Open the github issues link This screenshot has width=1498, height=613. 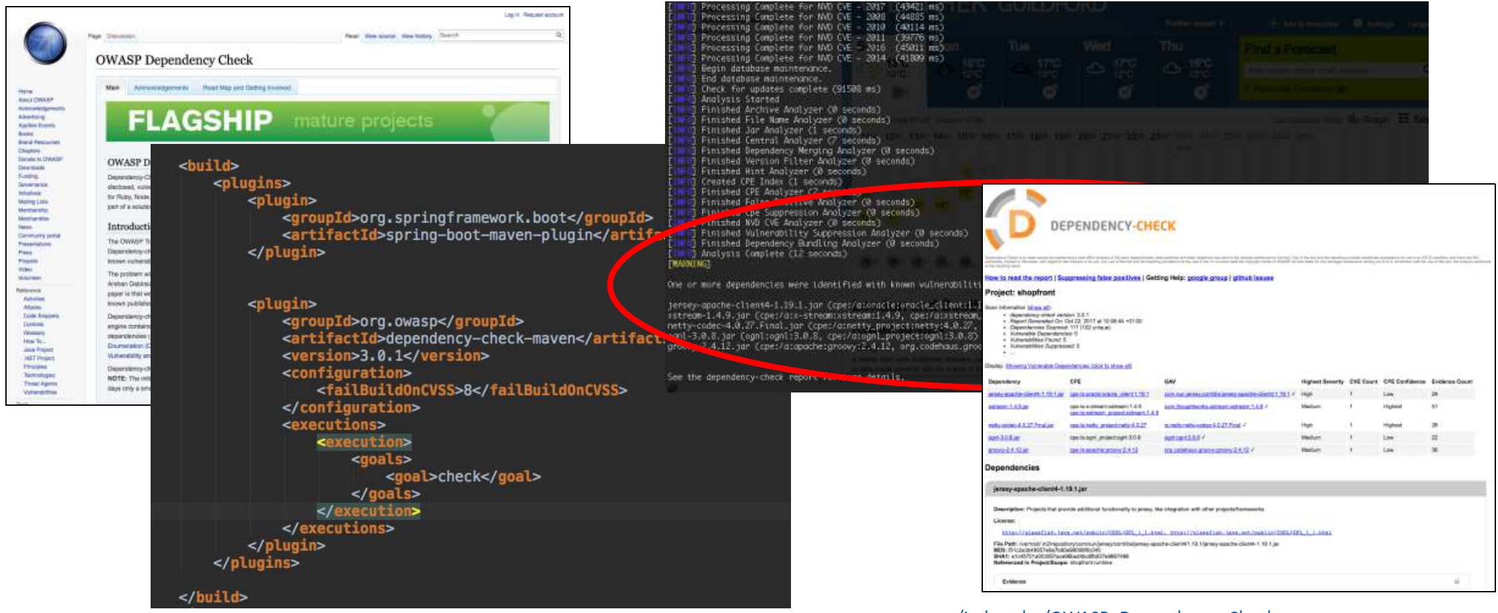[1253, 278]
